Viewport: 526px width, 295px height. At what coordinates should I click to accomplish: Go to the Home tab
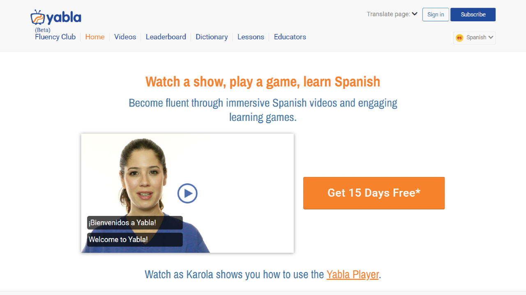pyautogui.click(x=95, y=37)
